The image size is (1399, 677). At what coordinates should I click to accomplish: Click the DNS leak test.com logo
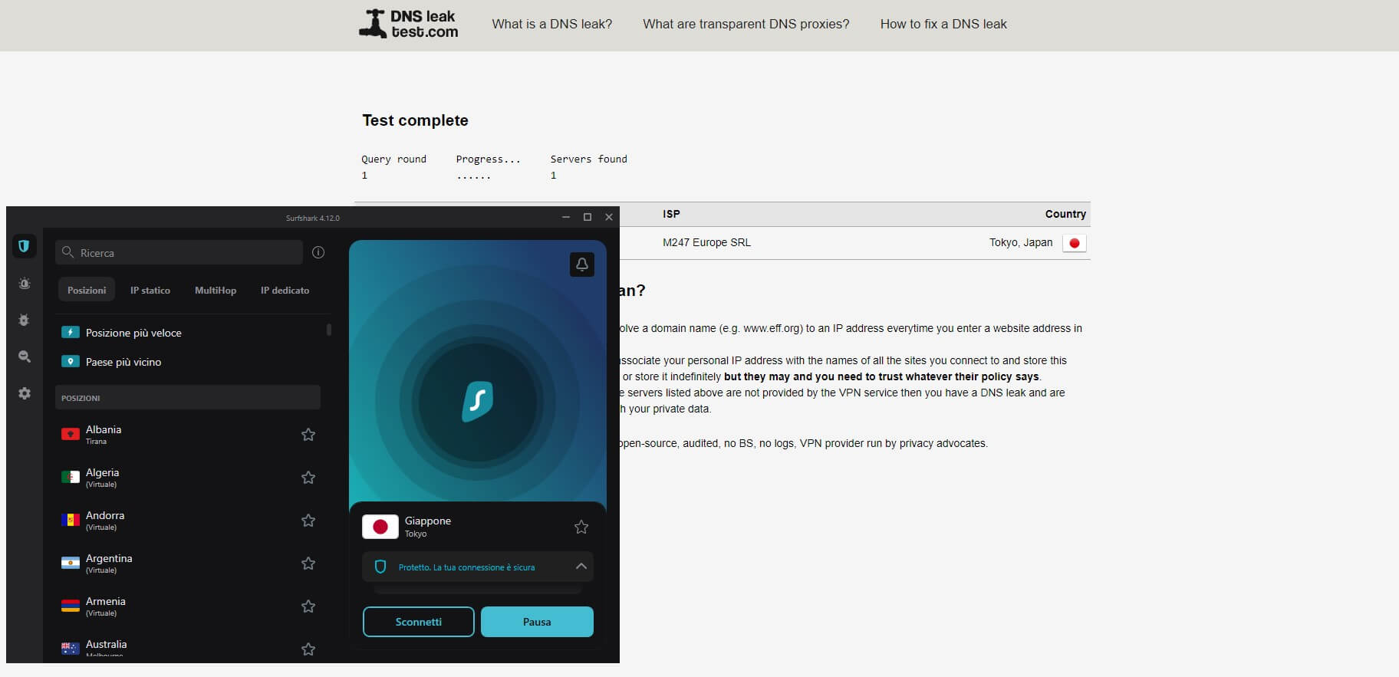pos(409,24)
